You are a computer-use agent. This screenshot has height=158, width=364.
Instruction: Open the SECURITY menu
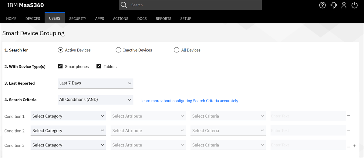pyautogui.click(x=78, y=18)
